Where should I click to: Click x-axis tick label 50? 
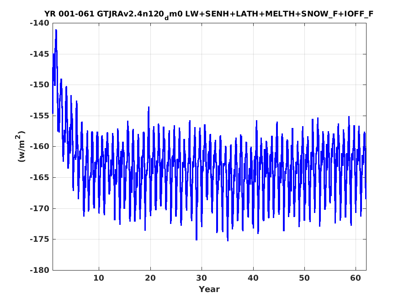(x=304, y=278)
